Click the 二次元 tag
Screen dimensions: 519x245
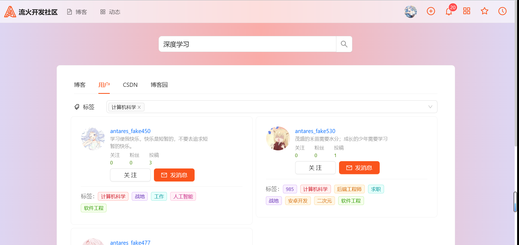point(324,201)
